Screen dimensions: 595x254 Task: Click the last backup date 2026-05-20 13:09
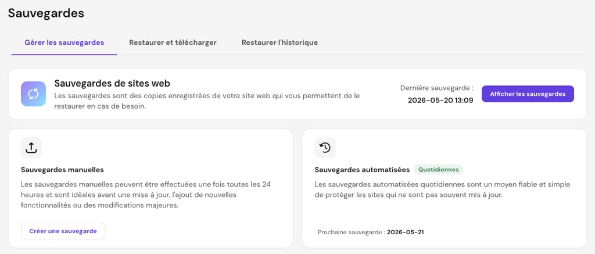(x=440, y=101)
